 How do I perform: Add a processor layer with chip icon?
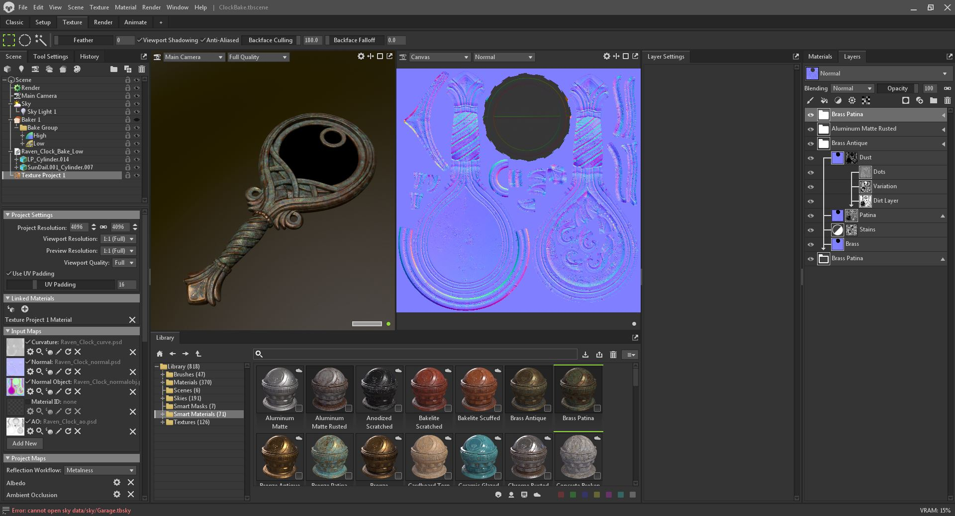852,100
